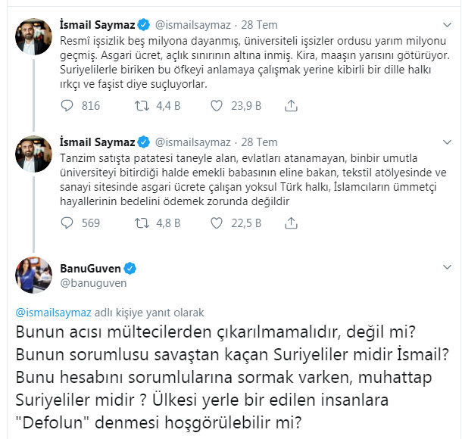Open the BanuGuven display name
This screenshot has height=439, width=462.
[90, 268]
